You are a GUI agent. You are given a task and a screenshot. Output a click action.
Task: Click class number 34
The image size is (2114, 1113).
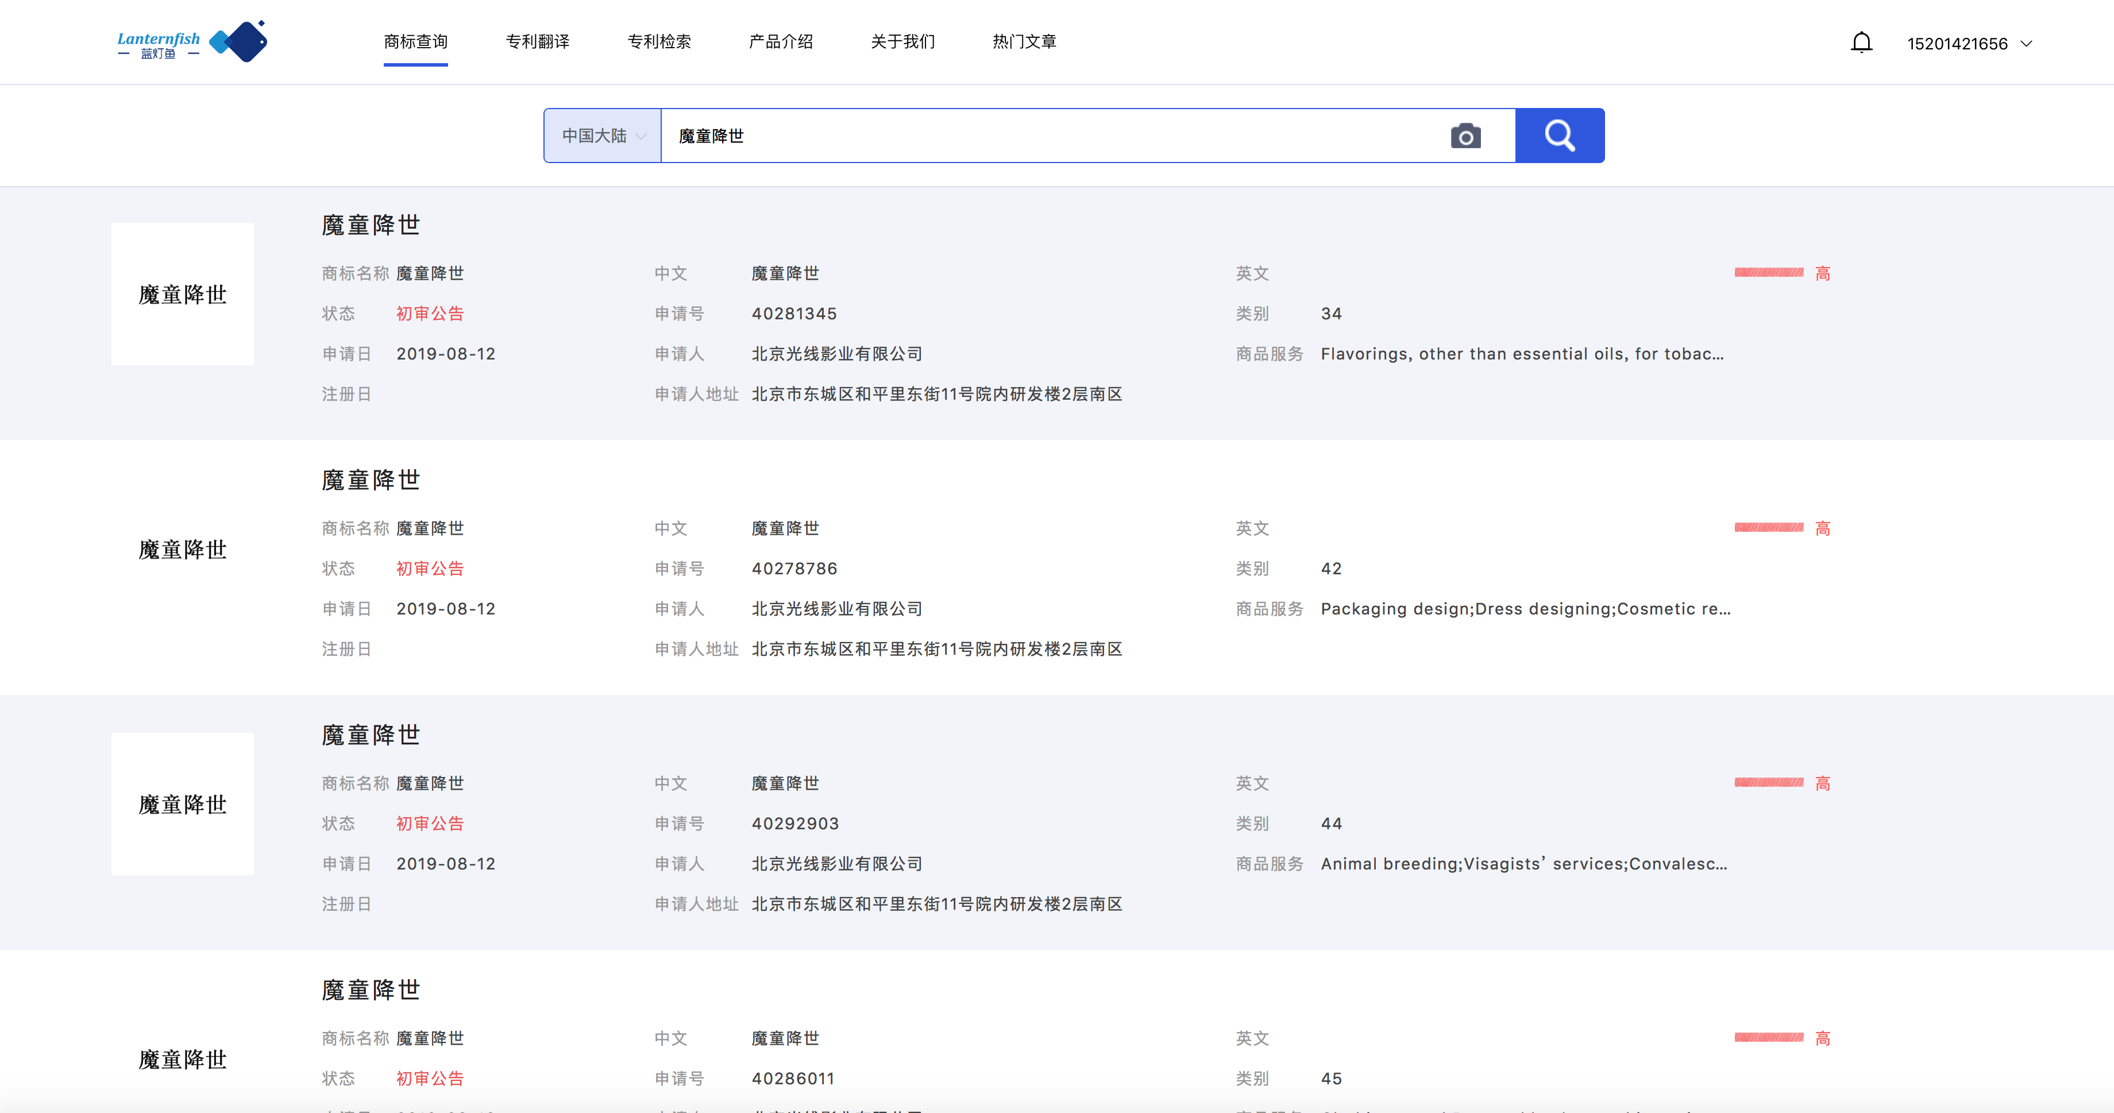1331,314
